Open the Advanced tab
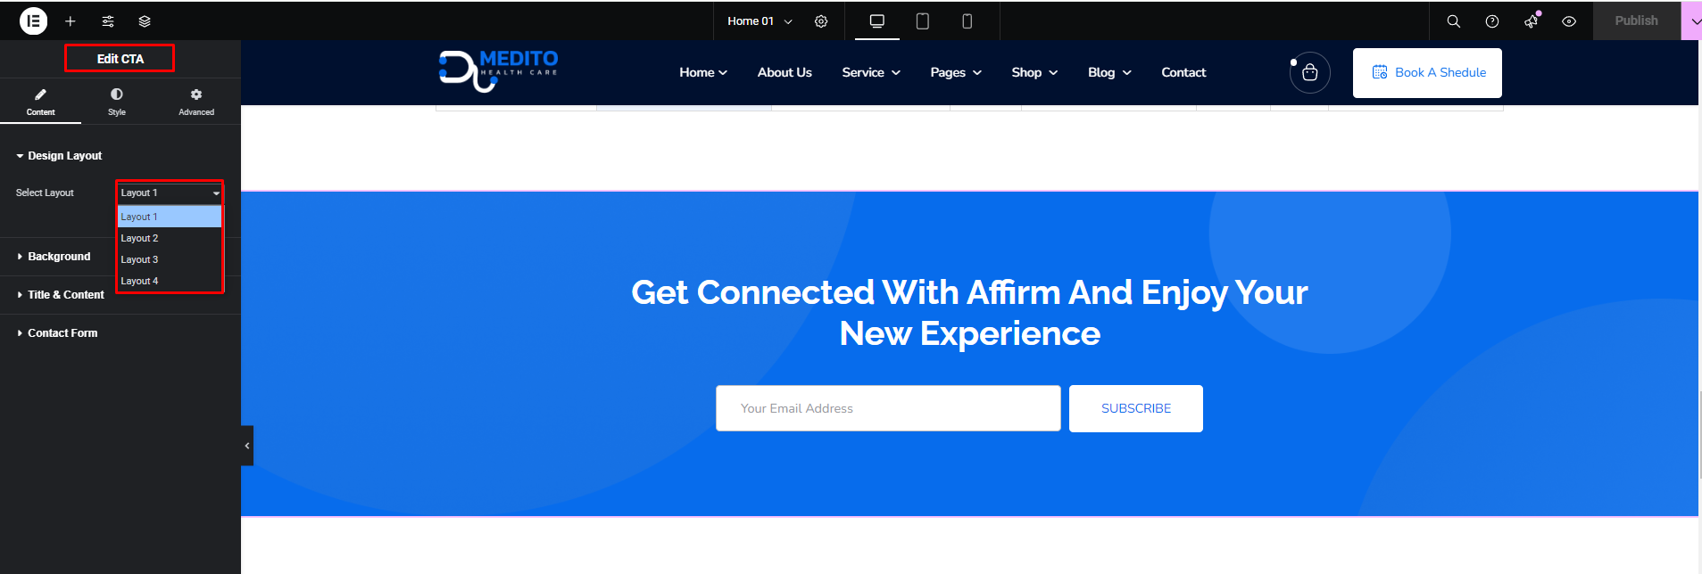The image size is (1702, 574). click(x=196, y=102)
